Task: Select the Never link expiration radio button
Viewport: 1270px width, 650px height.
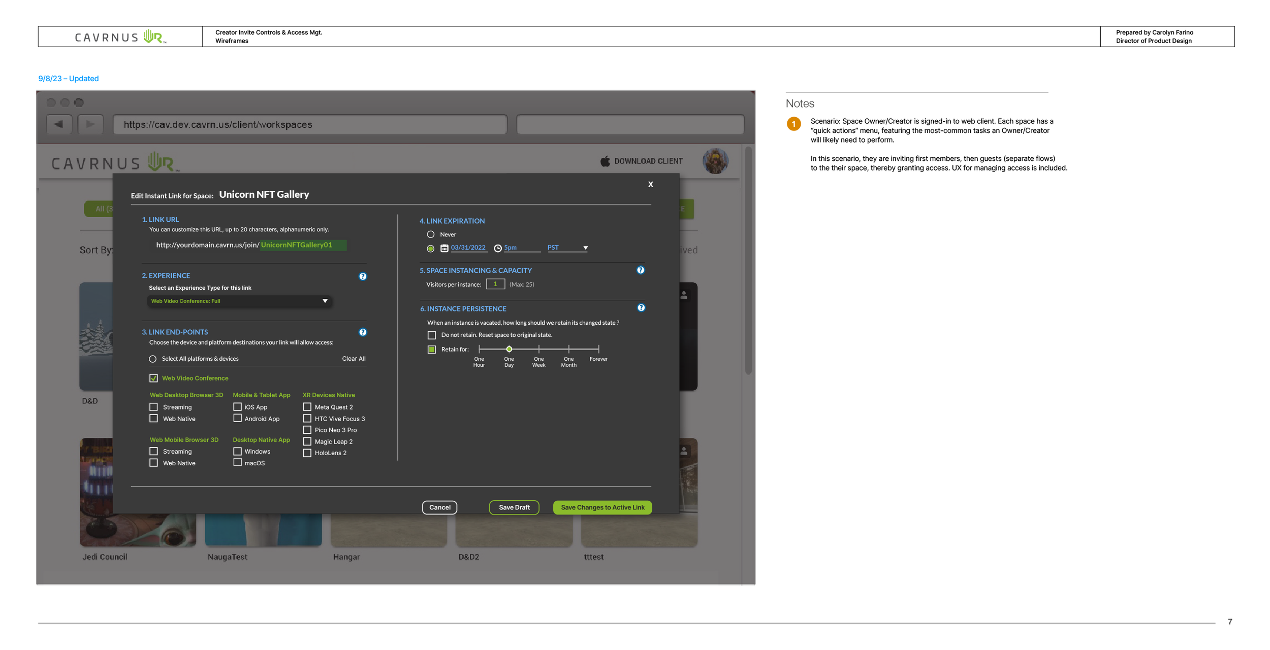Action: pos(431,234)
